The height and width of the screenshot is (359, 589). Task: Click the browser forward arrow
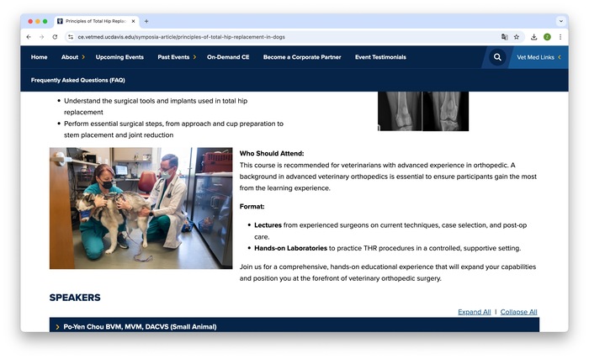42,37
